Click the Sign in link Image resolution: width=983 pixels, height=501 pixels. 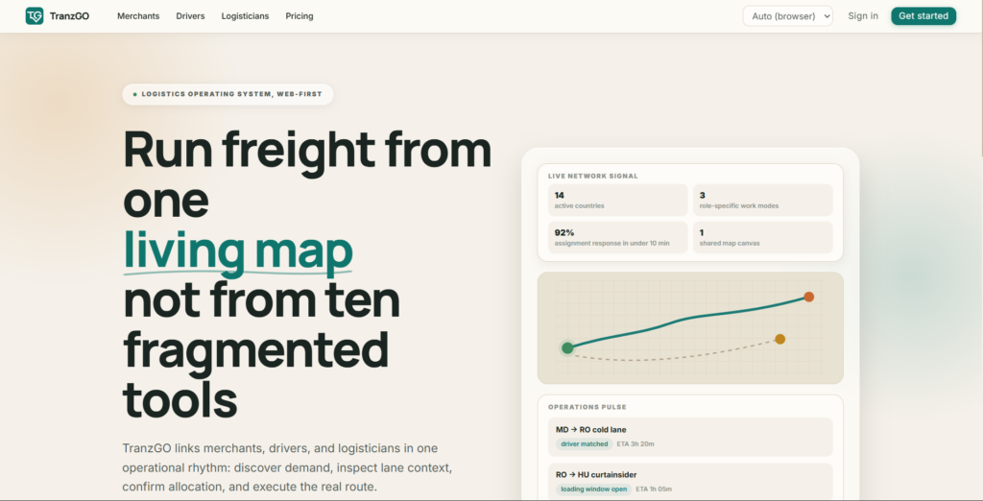tap(863, 16)
